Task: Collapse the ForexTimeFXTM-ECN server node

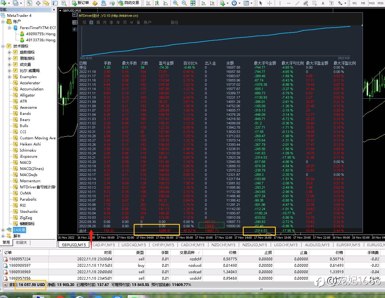Action: tap(10, 28)
